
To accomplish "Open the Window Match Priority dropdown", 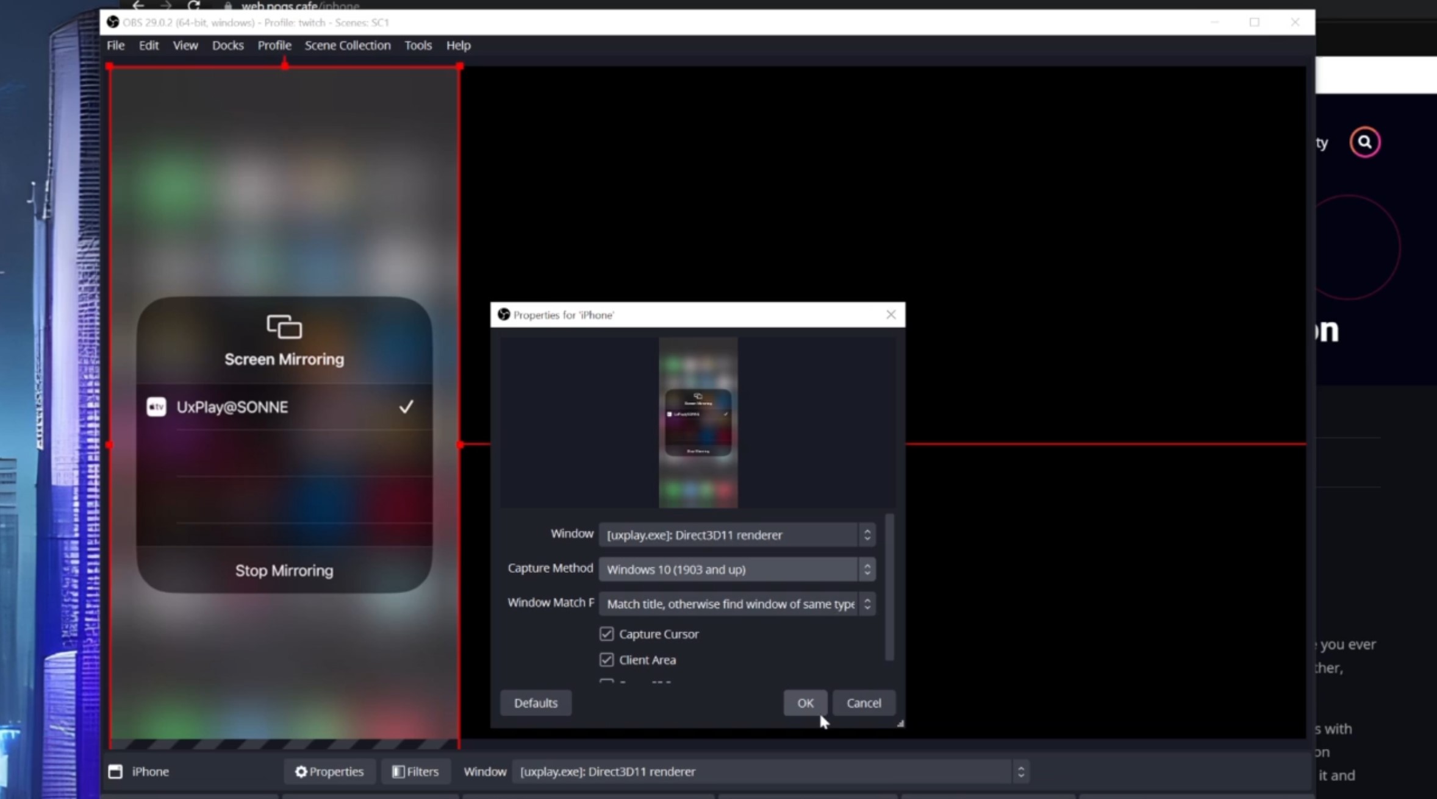I will pyautogui.click(x=737, y=604).
